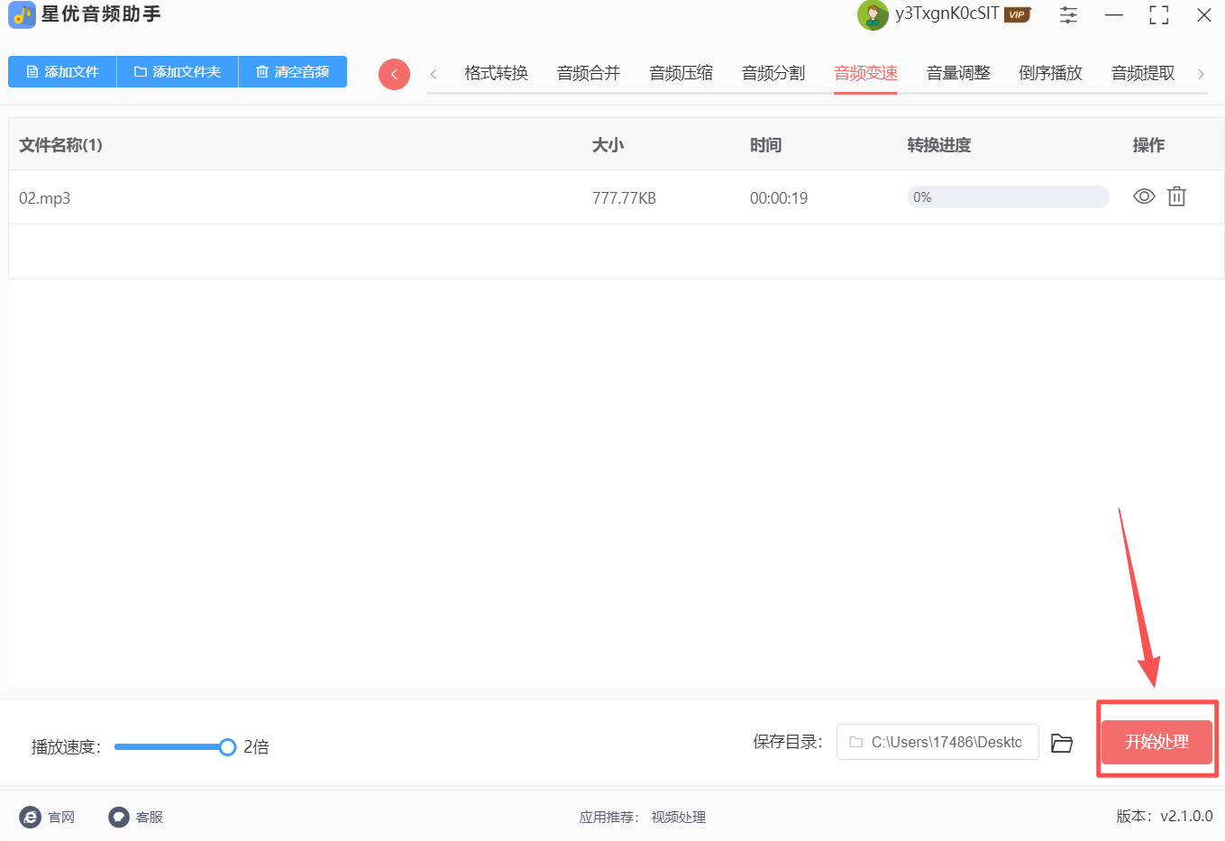
Task: Delete 02.mp3 using the trash icon
Action: tap(1176, 197)
